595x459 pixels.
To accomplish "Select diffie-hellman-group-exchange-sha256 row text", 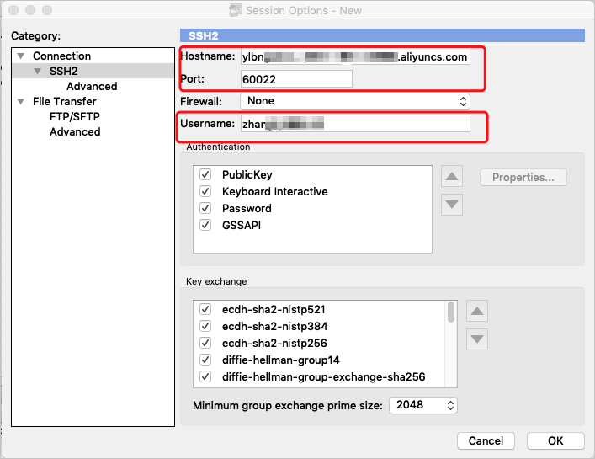I will click(x=324, y=376).
